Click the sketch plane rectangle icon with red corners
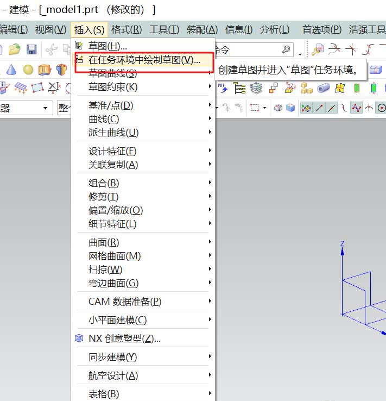 click(x=37, y=87)
